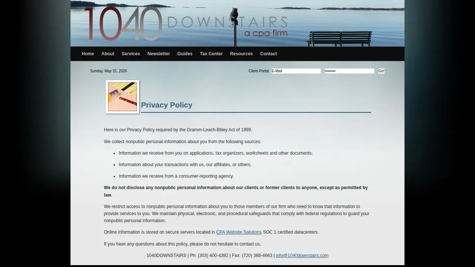Click the footer phone number text

(x=209, y=256)
